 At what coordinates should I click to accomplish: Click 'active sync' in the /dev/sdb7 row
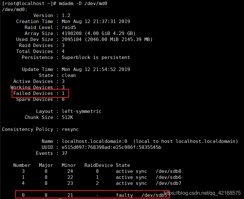coord(131,183)
